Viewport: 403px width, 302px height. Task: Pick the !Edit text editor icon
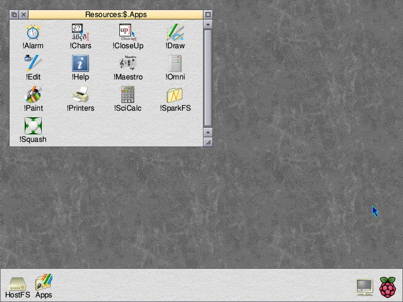[x=33, y=63]
